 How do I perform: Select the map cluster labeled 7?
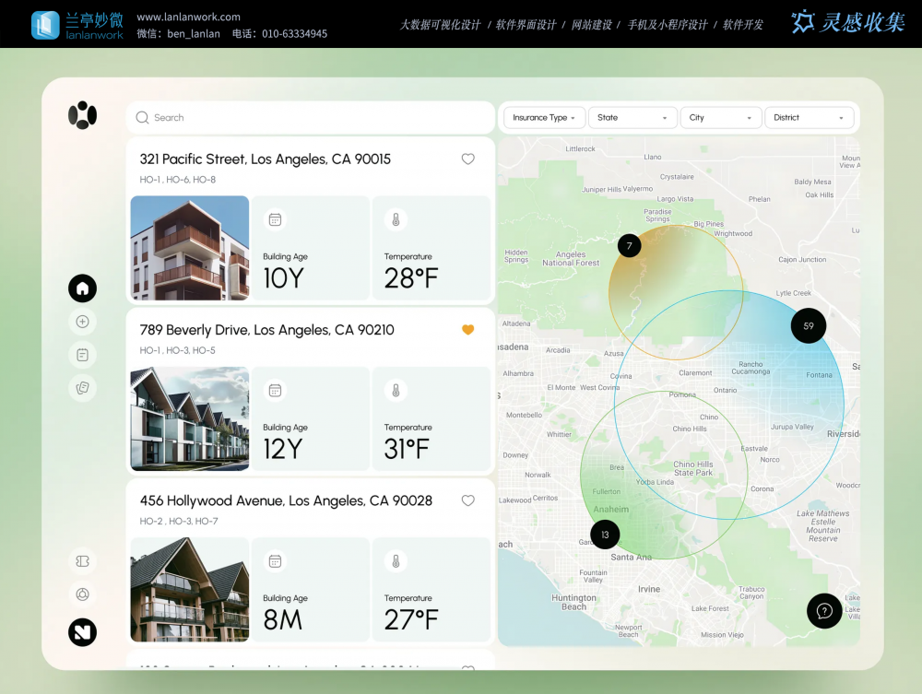pyautogui.click(x=629, y=245)
